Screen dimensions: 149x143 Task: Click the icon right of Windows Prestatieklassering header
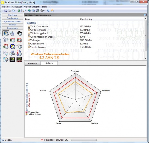pos(145,15)
